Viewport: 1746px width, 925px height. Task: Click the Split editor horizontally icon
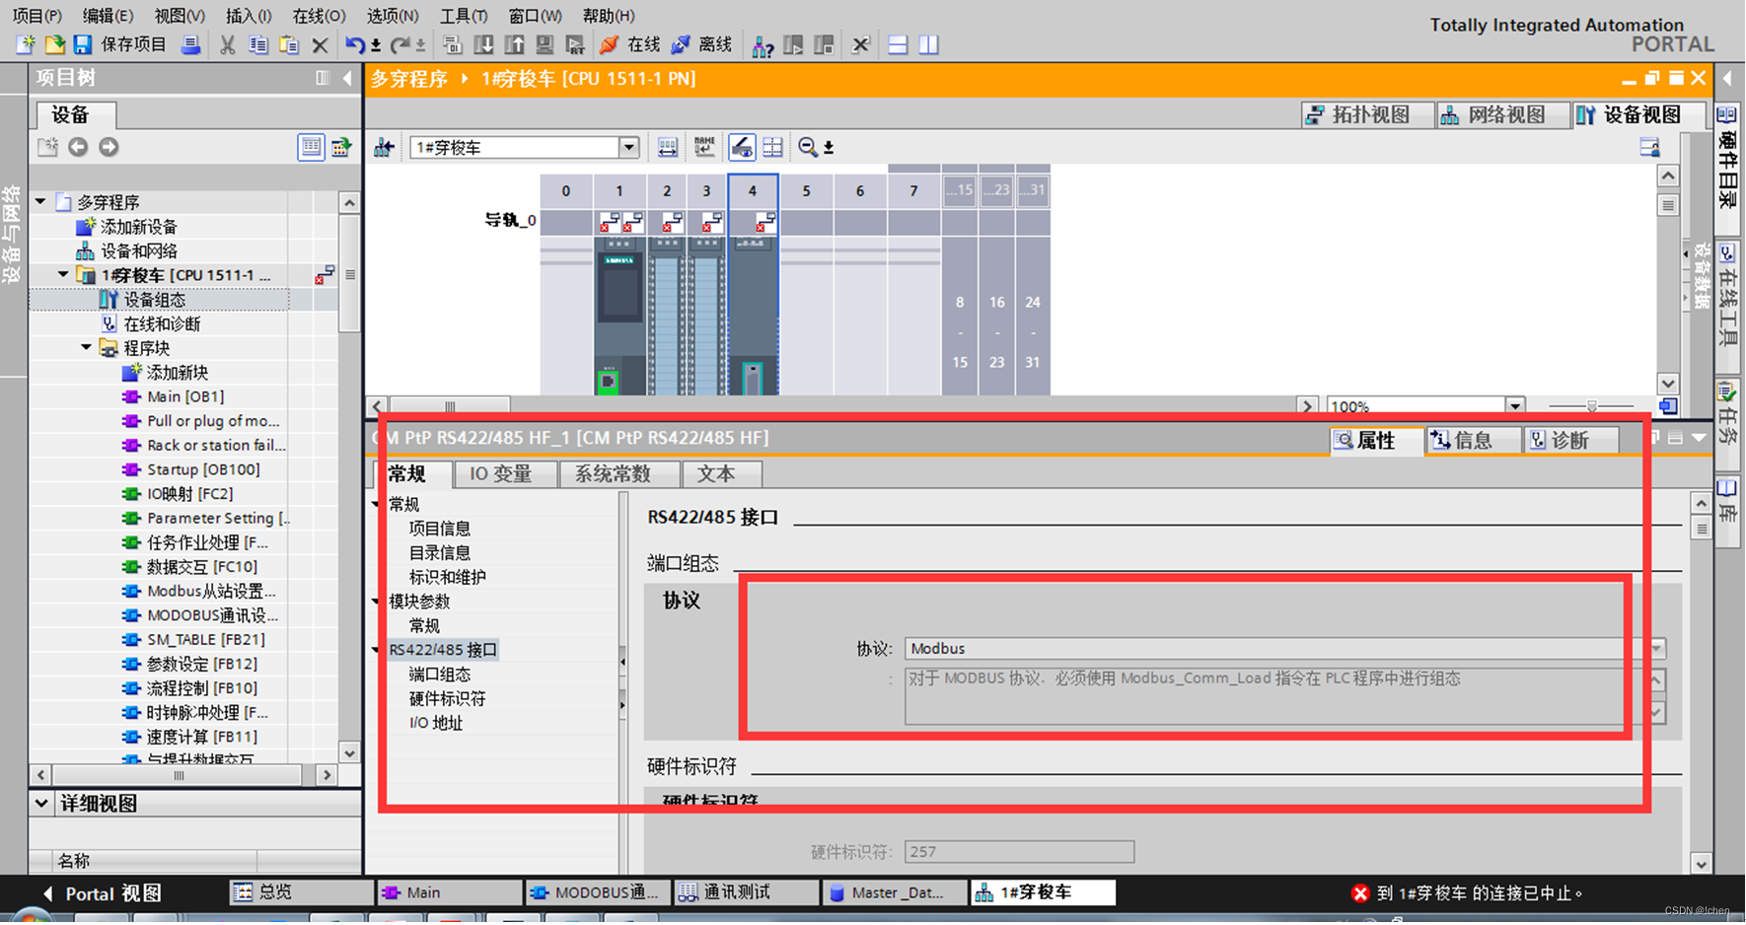(x=898, y=44)
